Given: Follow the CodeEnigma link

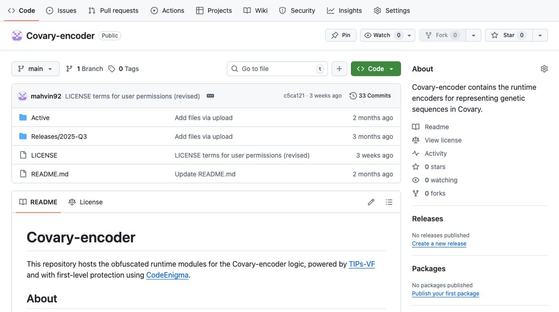Looking at the screenshot, I should pyautogui.click(x=167, y=275).
